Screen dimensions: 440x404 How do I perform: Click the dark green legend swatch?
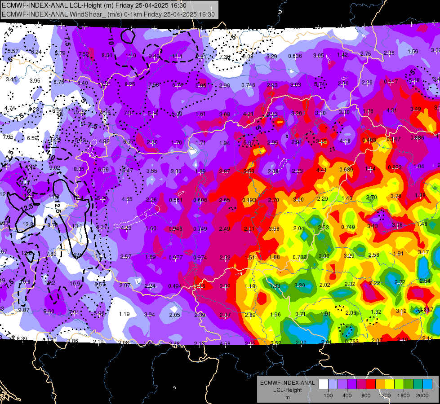click(409, 384)
